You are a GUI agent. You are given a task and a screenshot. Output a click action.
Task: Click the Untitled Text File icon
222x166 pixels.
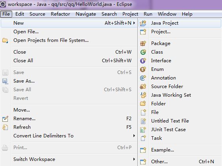[x=143, y=121]
